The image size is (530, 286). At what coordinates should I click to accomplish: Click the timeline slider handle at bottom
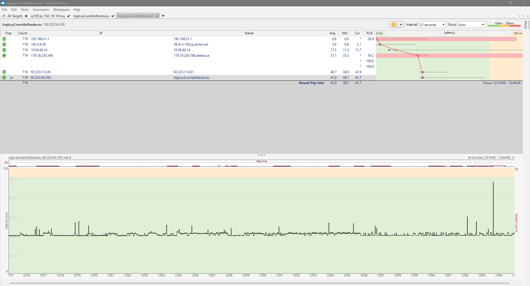(512, 283)
